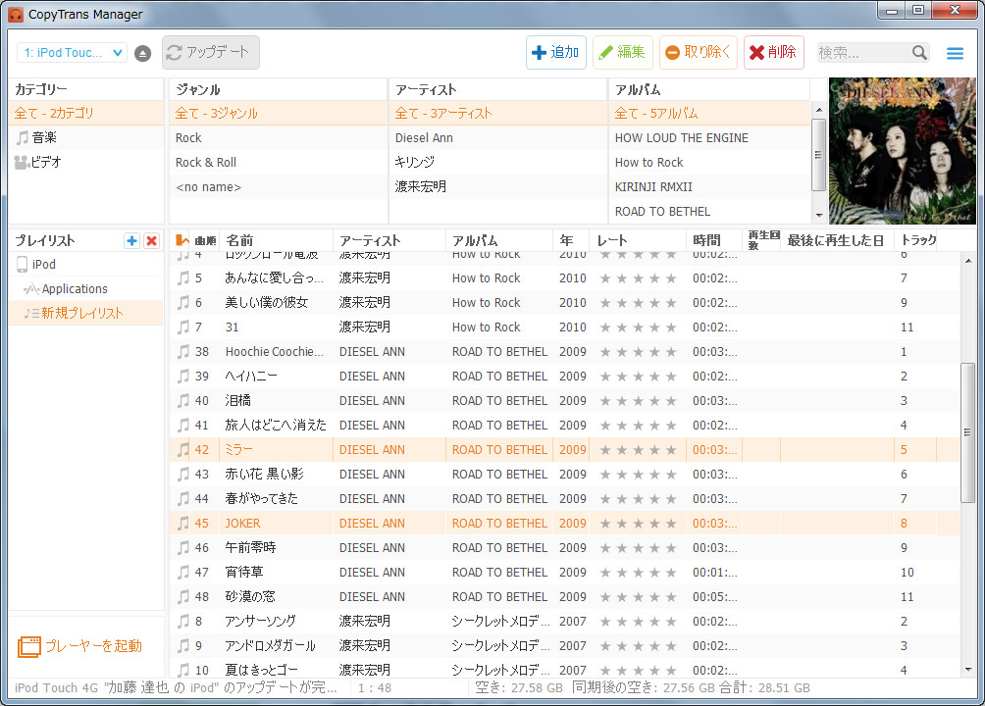Open the main menu via hamburger icon
Image resolution: width=985 pixels, height=706 pixels.
click(x=955, y=53)
